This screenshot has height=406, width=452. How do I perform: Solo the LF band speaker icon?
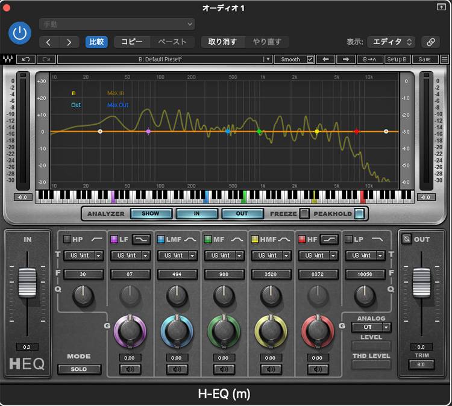tap(130, 369)
